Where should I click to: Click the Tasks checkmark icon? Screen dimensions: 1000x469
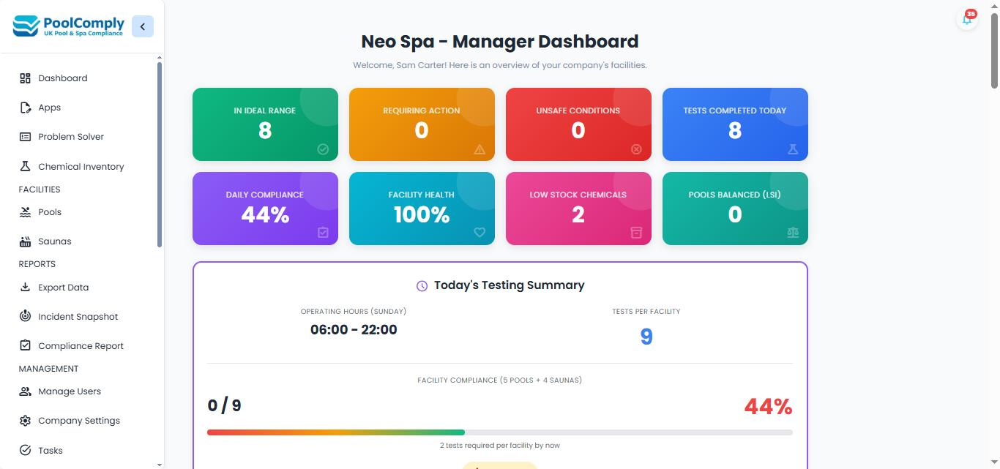[x=25, y=451]
